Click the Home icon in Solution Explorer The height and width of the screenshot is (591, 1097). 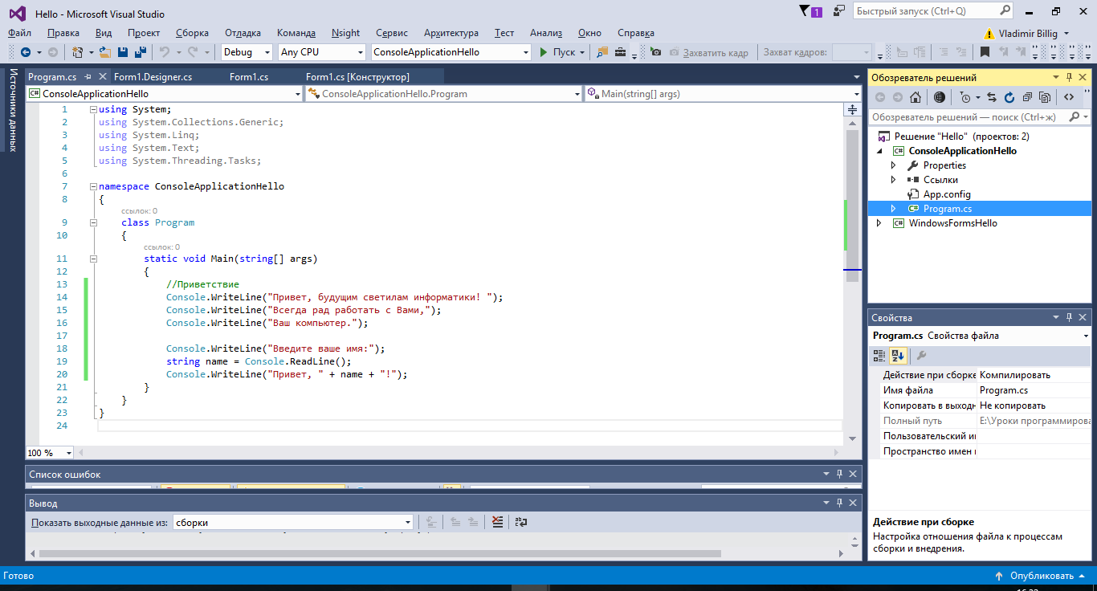(x=916, y=97)
